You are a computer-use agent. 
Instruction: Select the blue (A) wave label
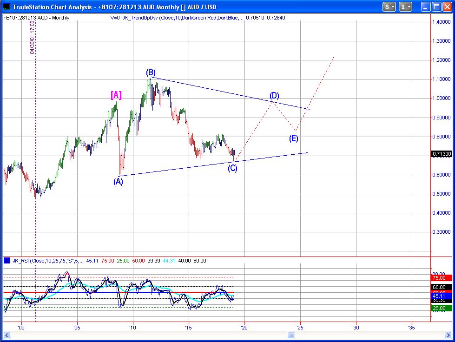click(x=118, y=182)
